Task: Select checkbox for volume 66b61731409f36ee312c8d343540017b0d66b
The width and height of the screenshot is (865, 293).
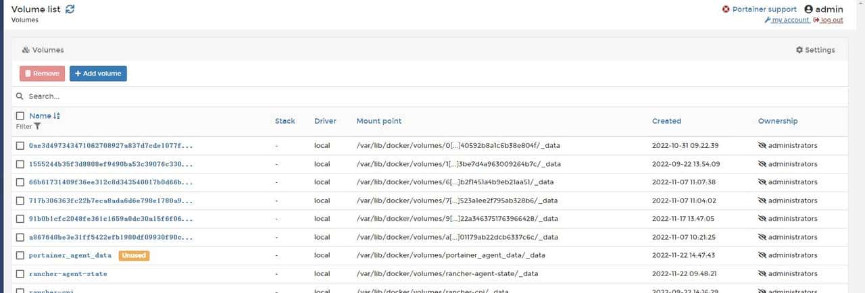Action: [20, 182]
